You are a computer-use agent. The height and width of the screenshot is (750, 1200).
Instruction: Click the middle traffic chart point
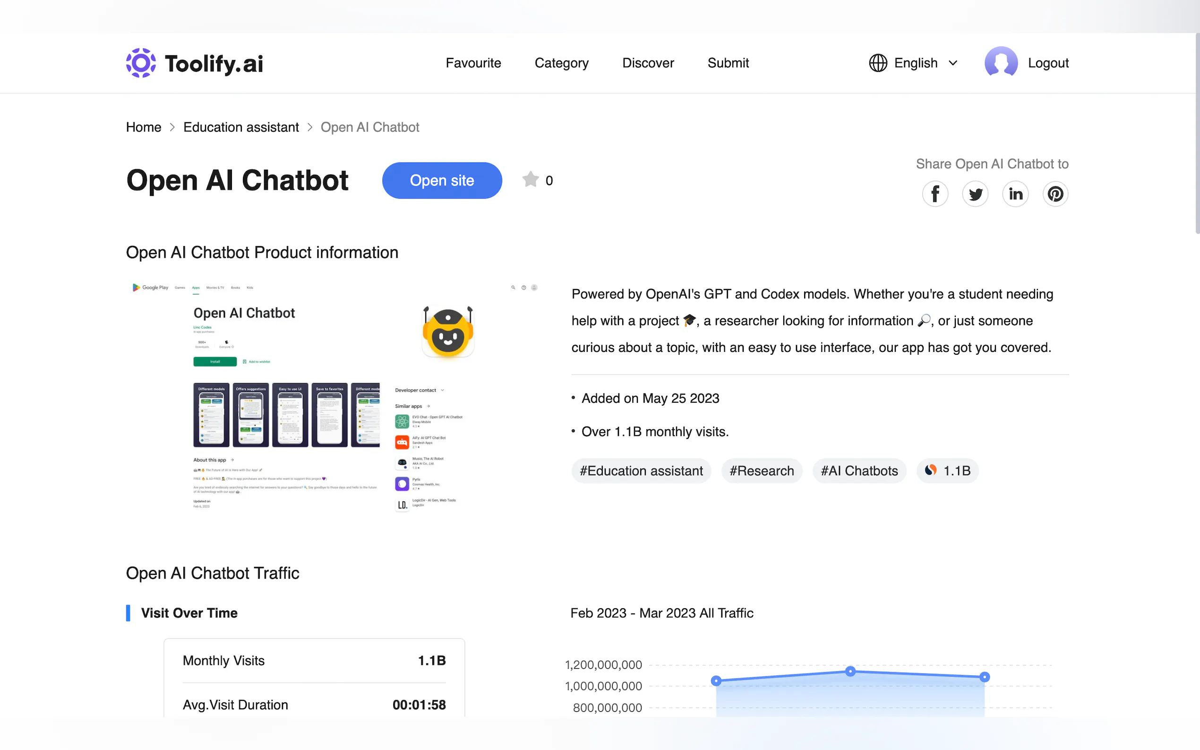(850, 671)
